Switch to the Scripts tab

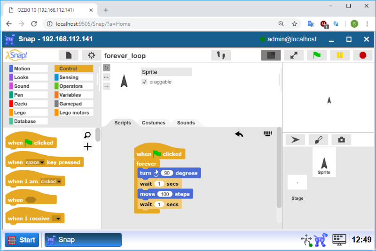coord(123,123)
